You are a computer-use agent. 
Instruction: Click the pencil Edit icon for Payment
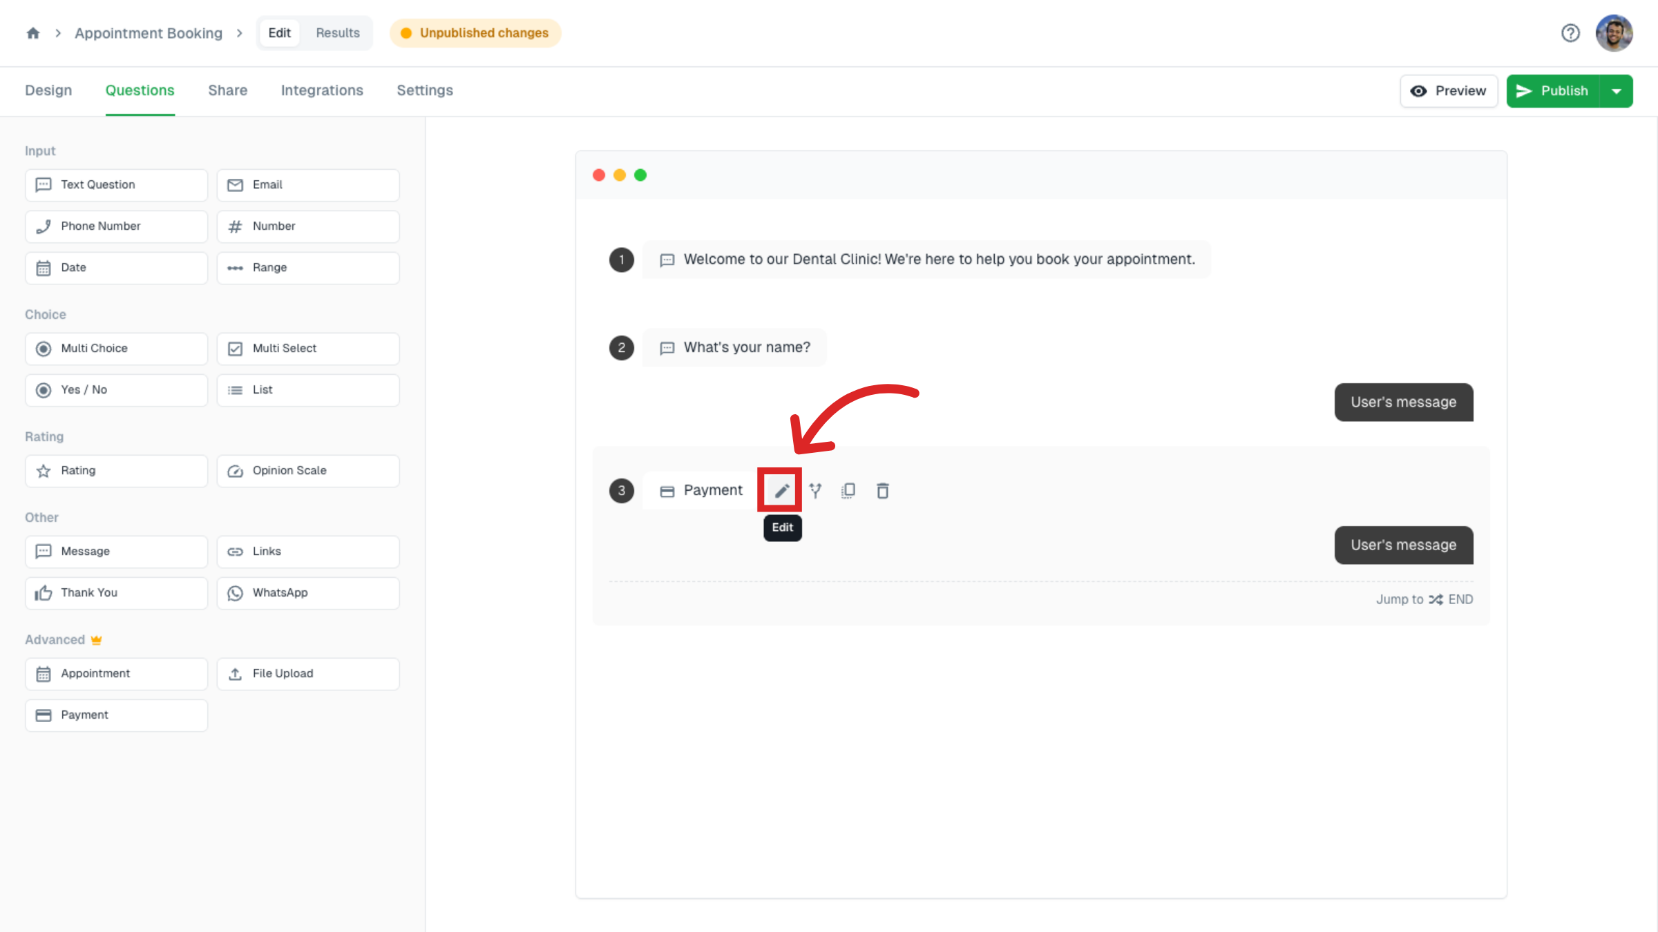[781, 491]
